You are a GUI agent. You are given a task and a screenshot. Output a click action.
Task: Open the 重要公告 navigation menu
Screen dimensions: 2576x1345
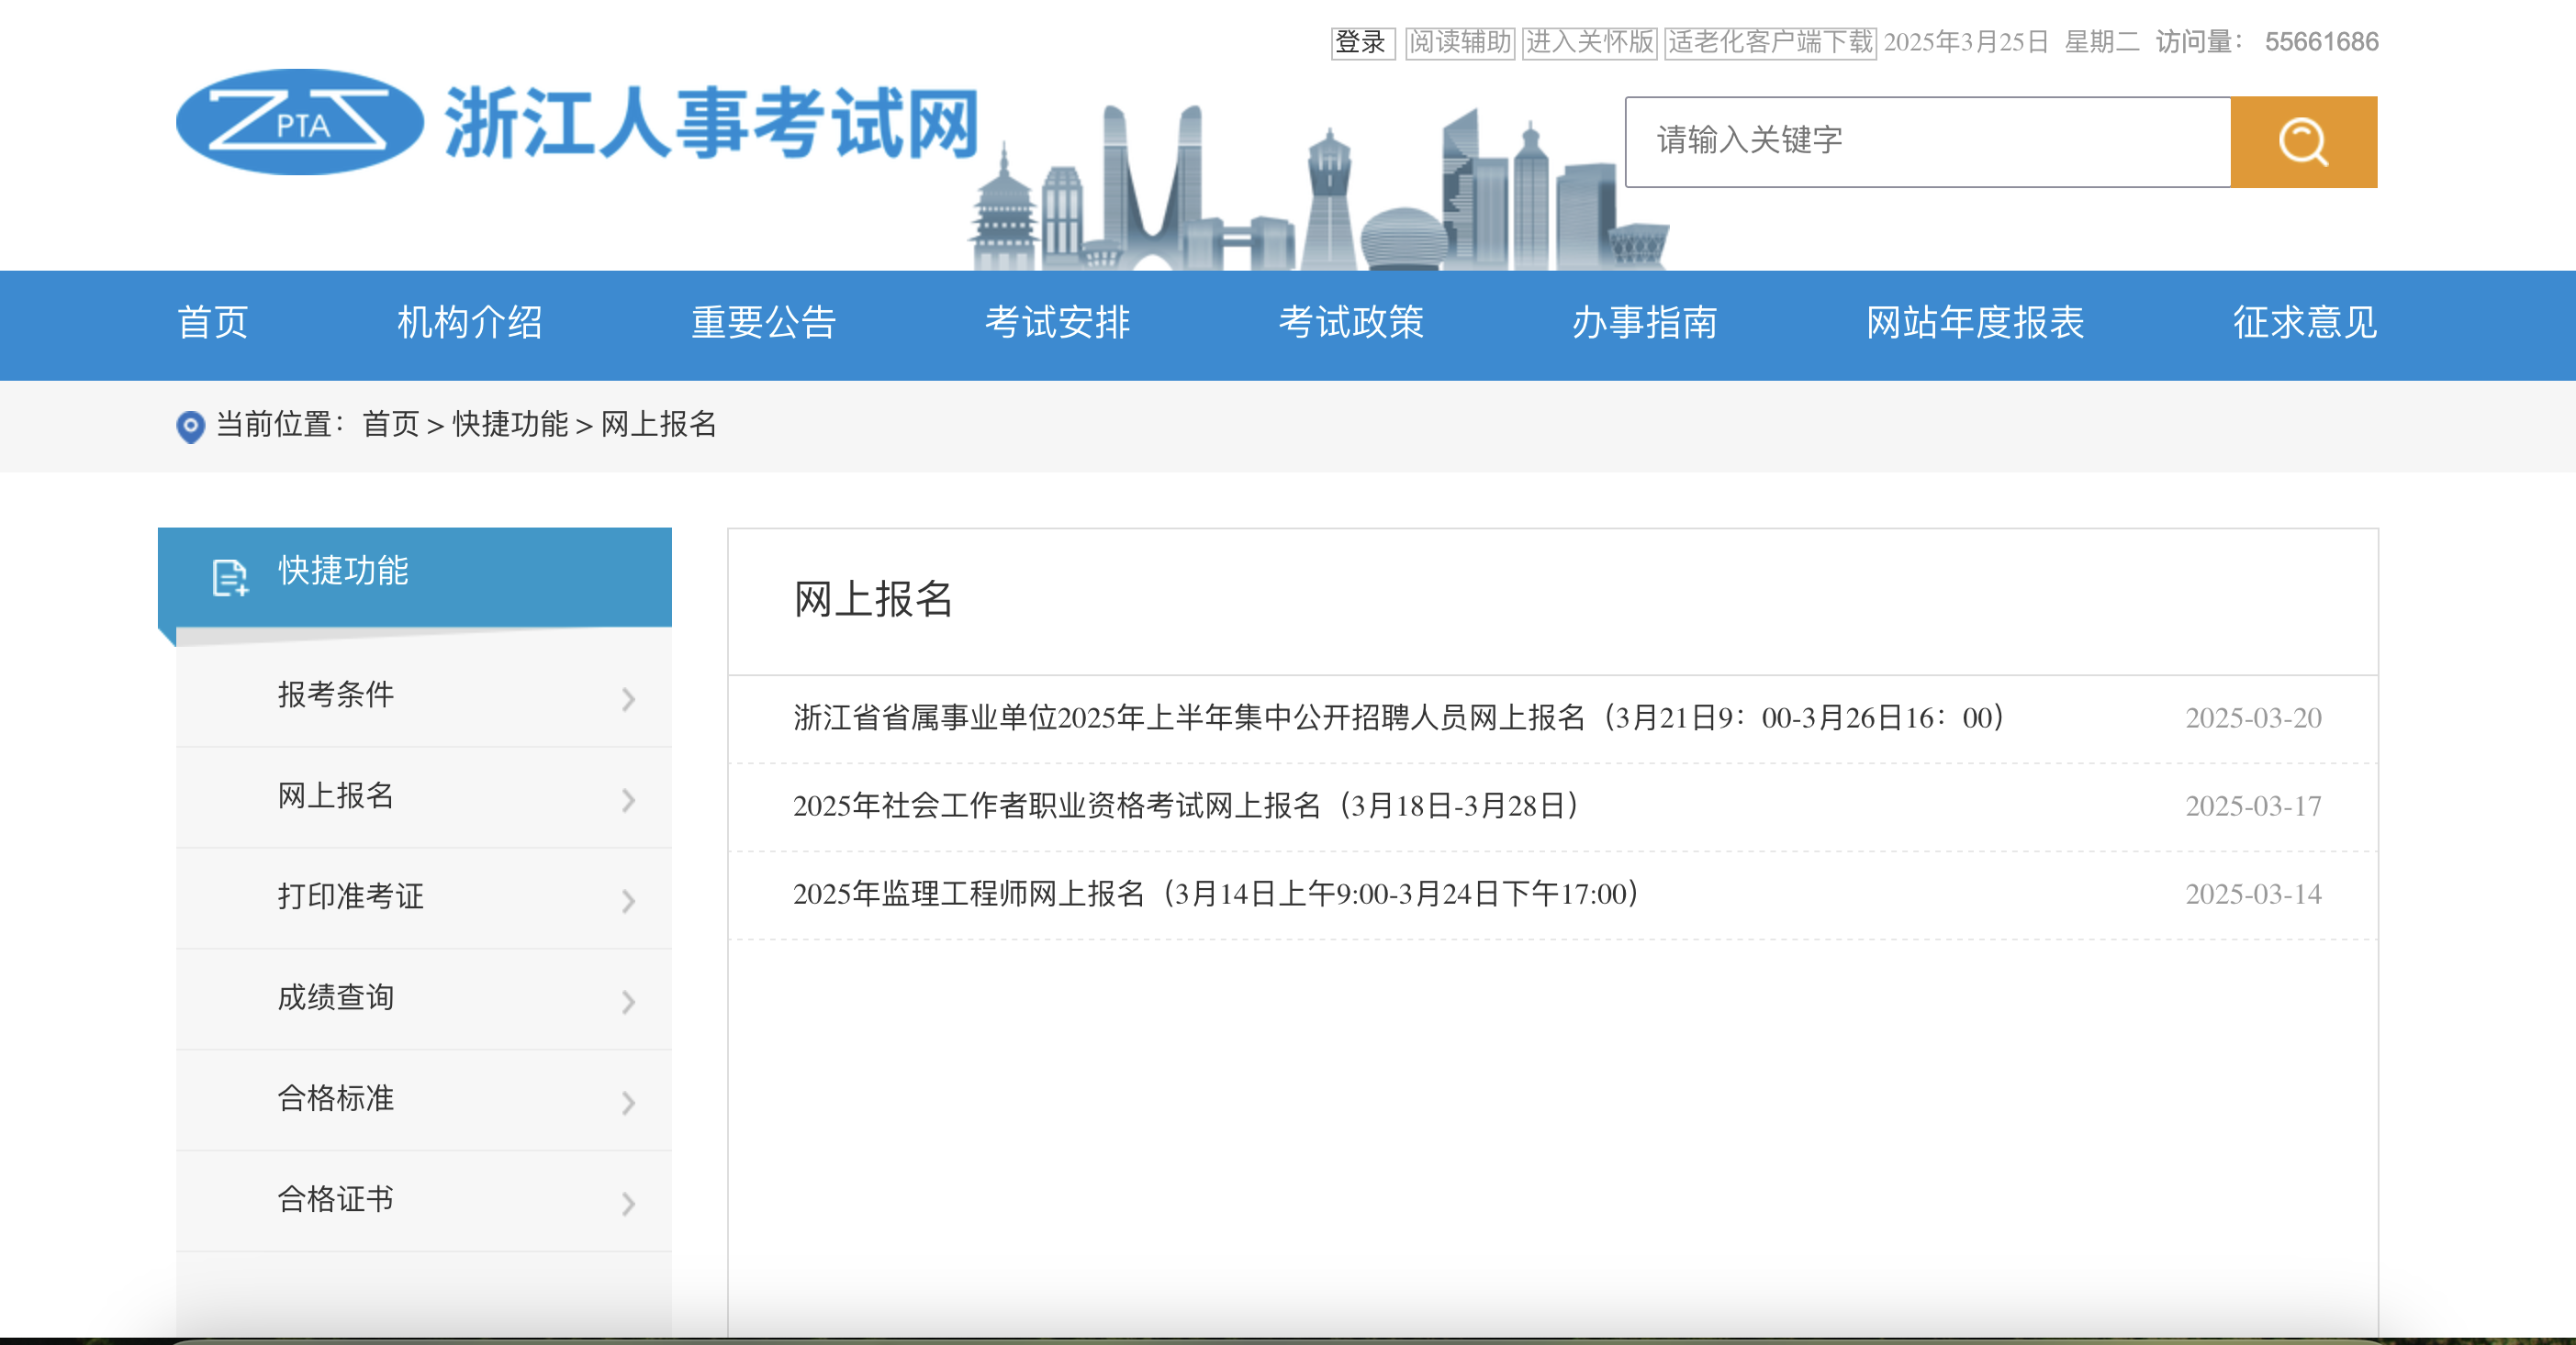(x=763, y=323)
